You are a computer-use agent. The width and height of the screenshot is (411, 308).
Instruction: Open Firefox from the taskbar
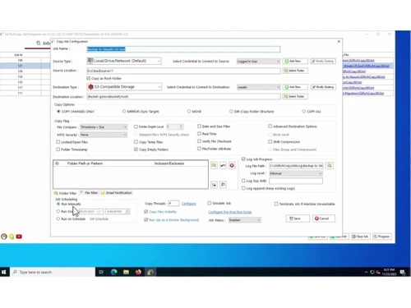click(138, 272)
